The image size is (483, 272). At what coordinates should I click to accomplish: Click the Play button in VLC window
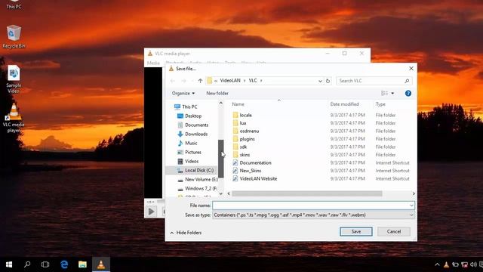[151, 212]
